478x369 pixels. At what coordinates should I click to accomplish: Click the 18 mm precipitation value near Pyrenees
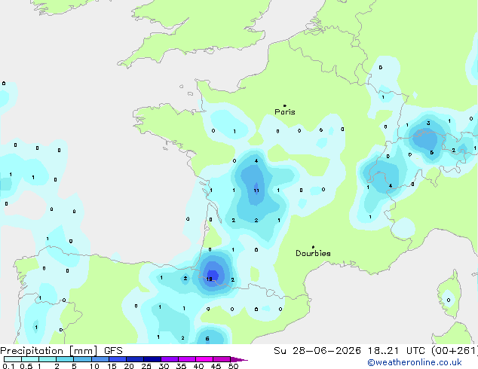point(209,279)
